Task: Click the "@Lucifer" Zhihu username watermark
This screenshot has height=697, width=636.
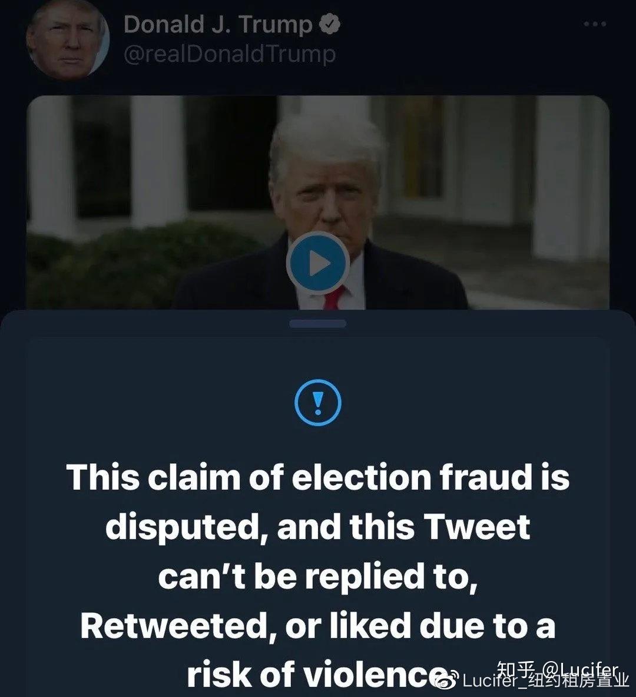Action: 580,669
